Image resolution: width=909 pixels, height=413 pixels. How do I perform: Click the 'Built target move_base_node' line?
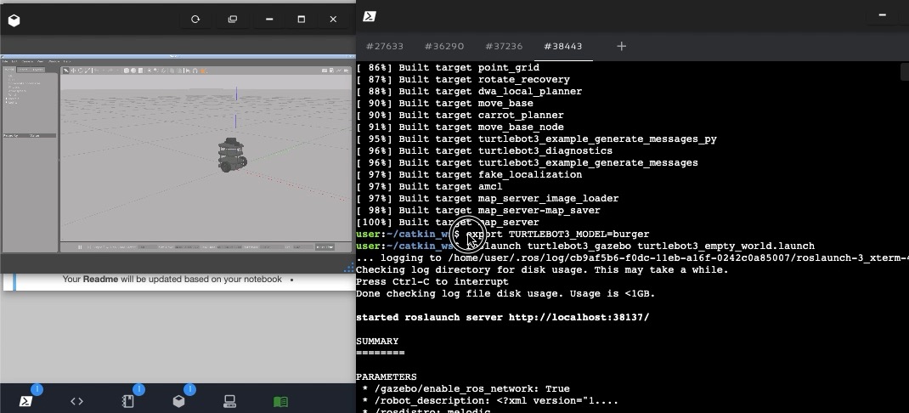point(460,127)
